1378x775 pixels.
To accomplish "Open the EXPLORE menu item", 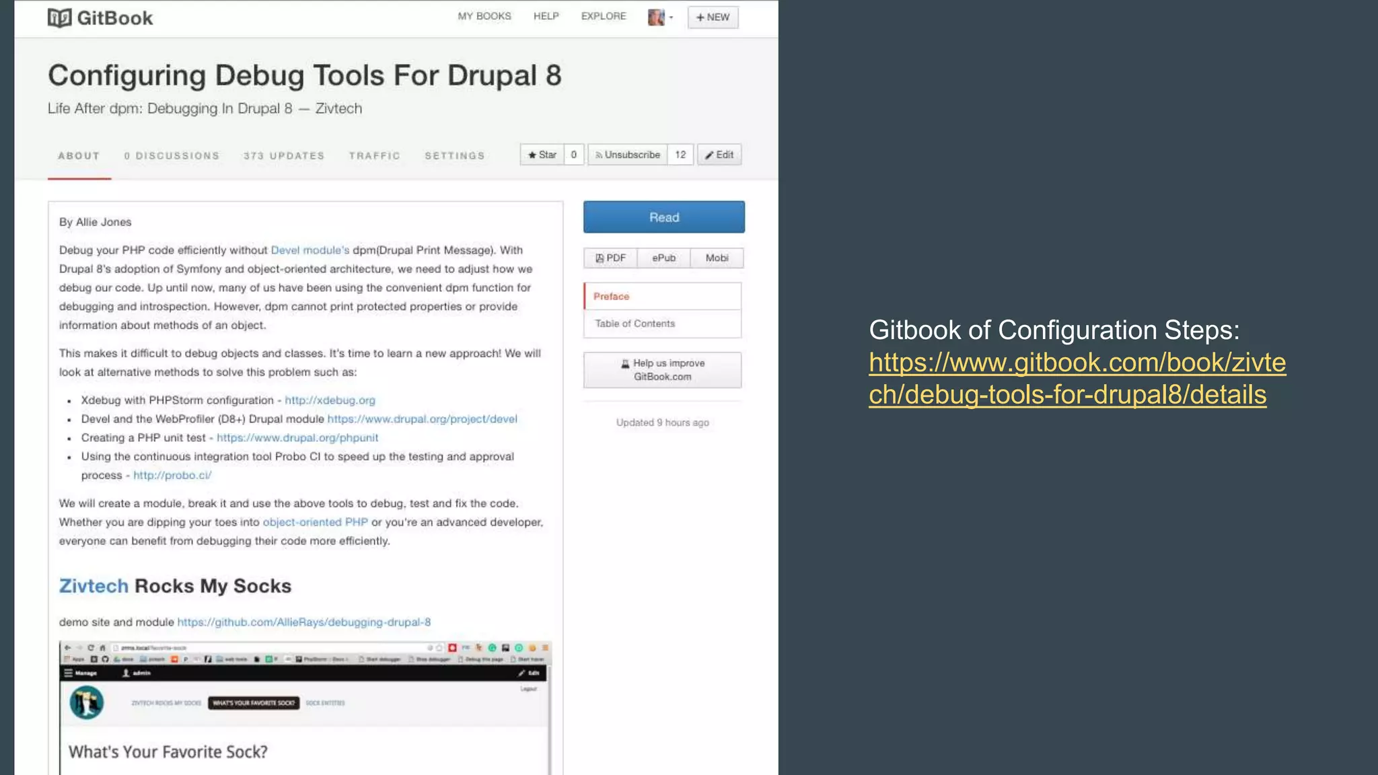I will (x=604, y=16).
